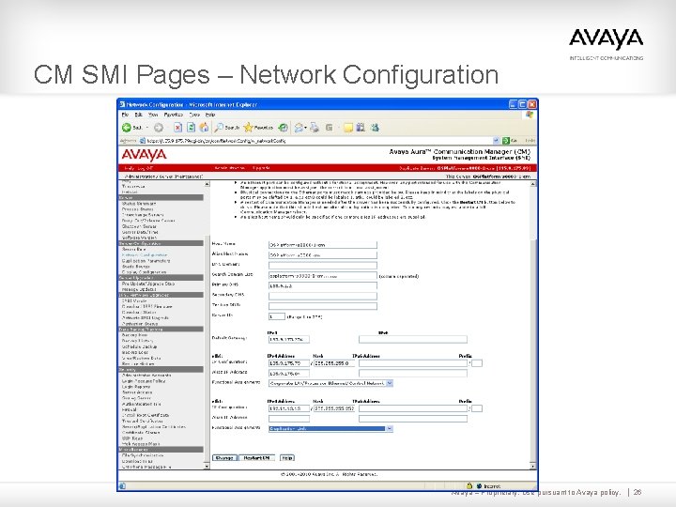This screenshot has height=507, width=676.
Task: Click the Help button below the form
Action: (287, 458)
